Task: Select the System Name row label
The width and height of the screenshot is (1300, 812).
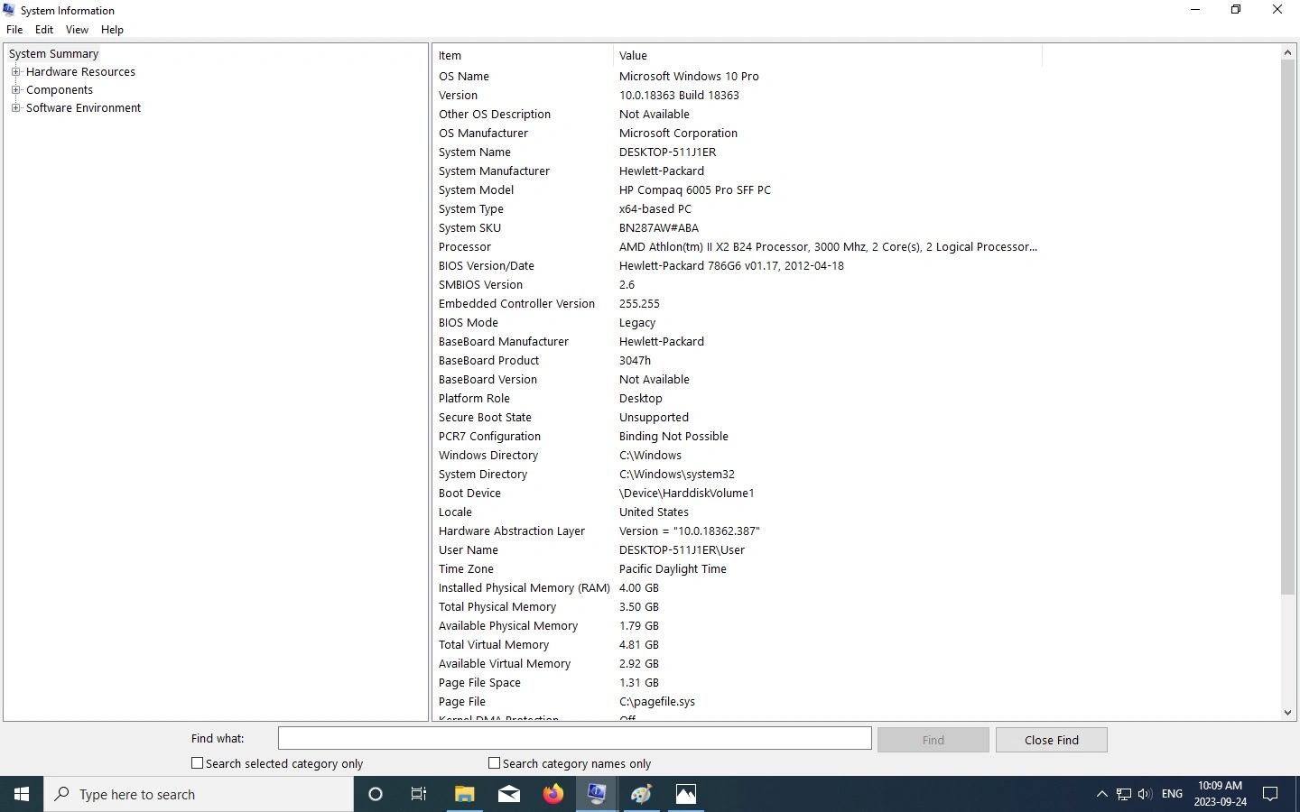Action: pyautogui.click(x=475, y=152)
